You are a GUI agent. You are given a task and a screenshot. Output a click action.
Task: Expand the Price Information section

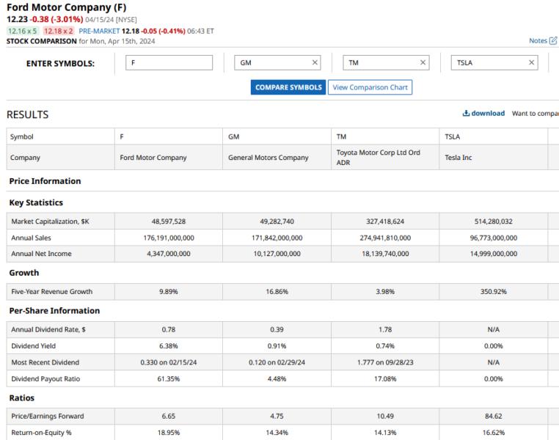click(45, 181)
